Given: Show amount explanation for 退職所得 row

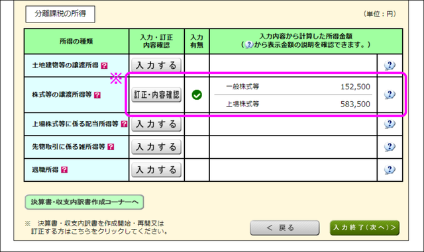Looking at the screenshot, I should 390,170.
